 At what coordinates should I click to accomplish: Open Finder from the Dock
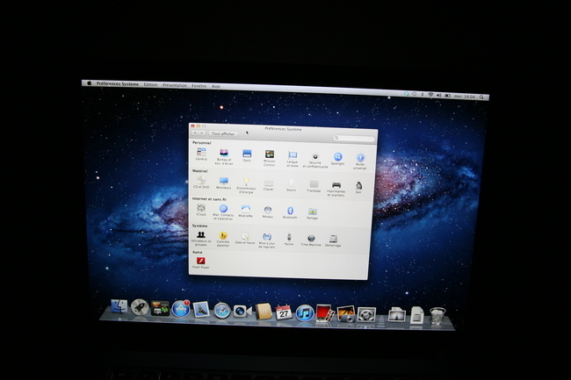click(x=119, y=306)
